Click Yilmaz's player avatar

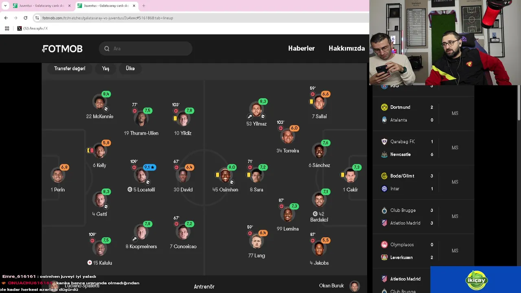click(x=256, y=110)
